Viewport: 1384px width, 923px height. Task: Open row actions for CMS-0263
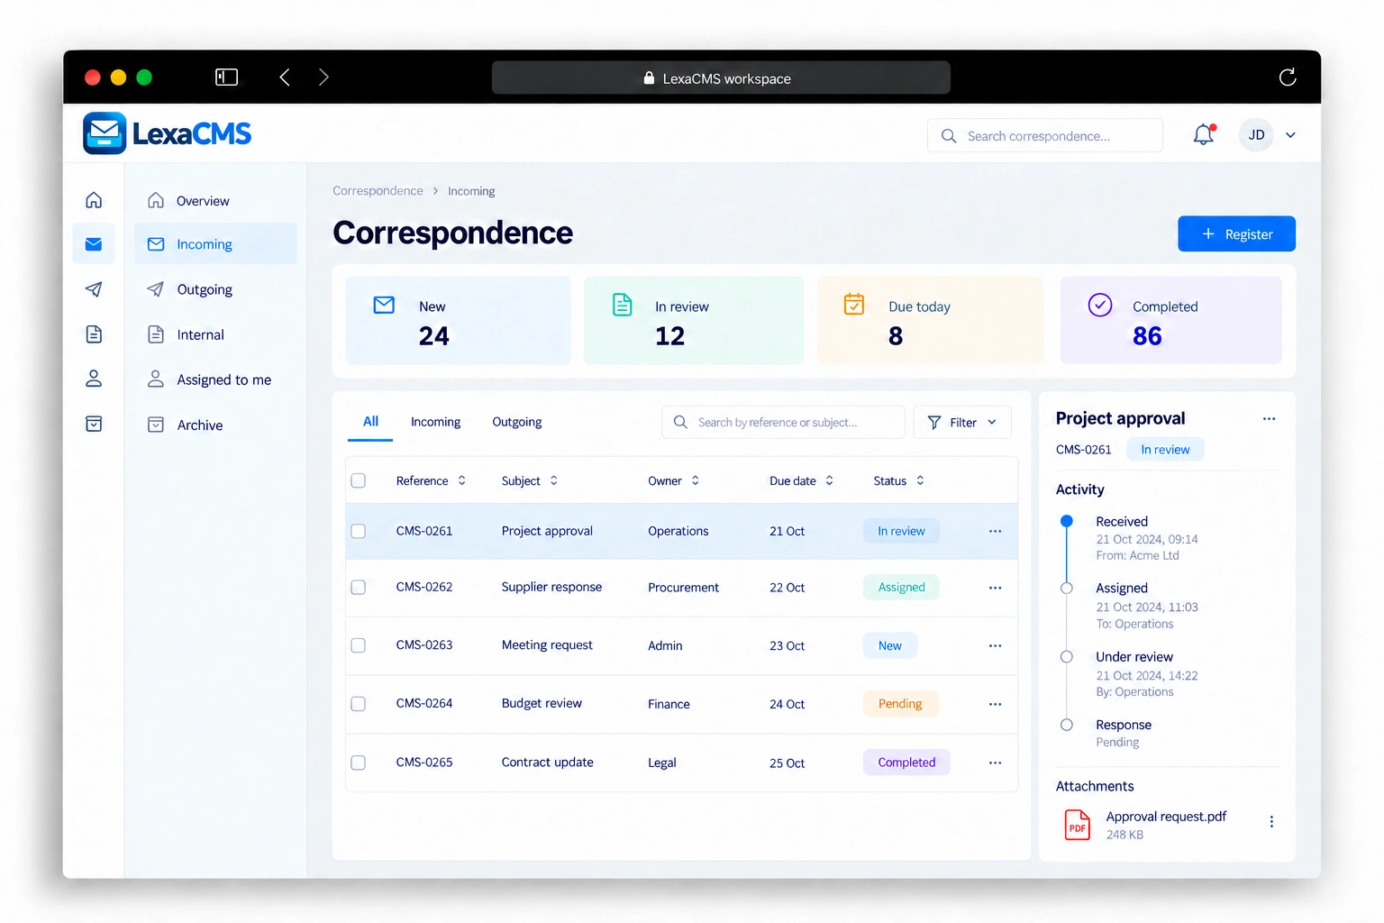coord(995,645)
